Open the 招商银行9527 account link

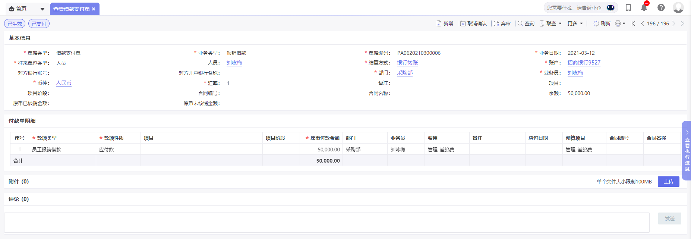coord(584,63)
